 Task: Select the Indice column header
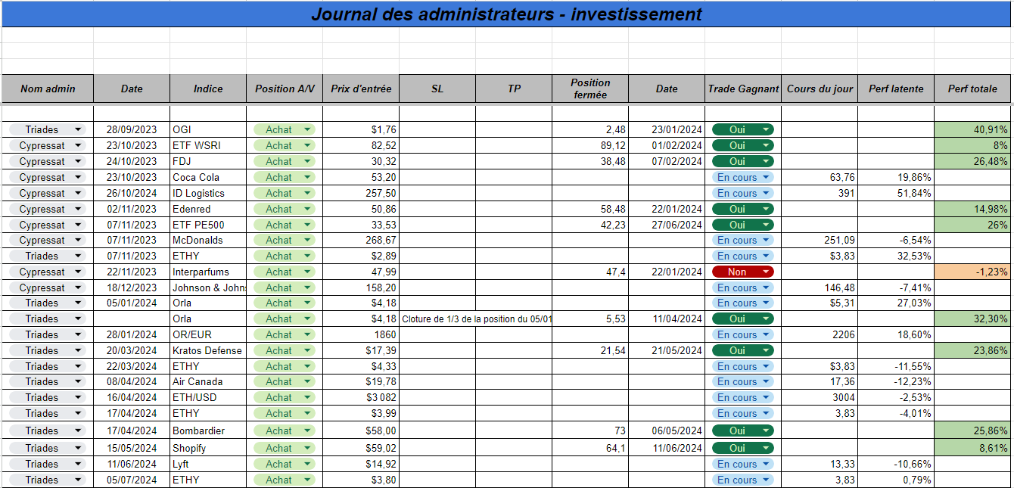[x=208, y=89]
